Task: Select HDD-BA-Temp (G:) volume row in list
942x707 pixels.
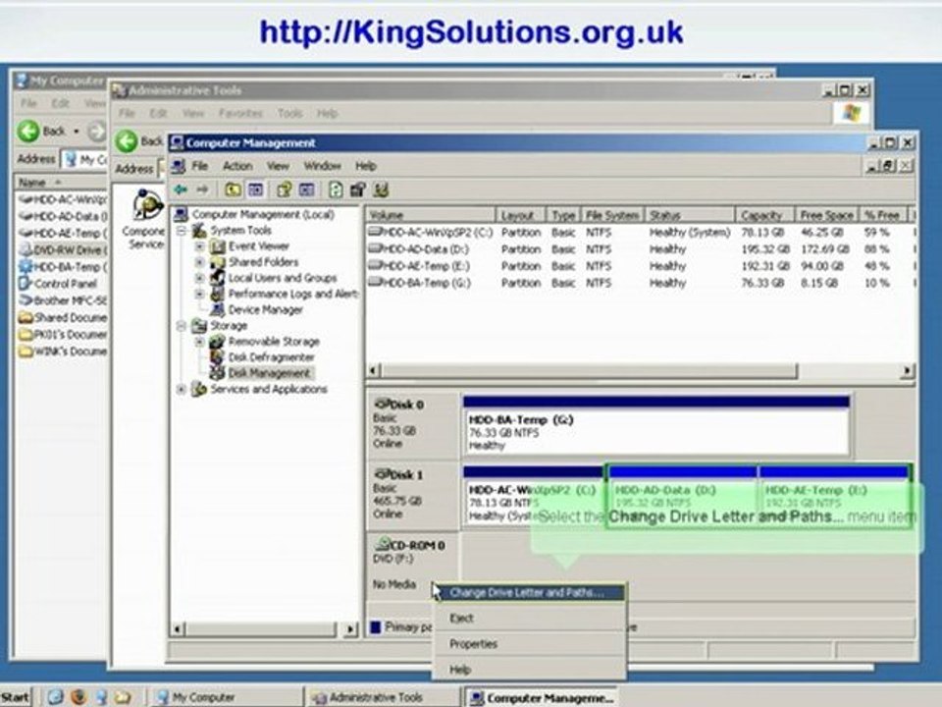Action: click(640, 283)
